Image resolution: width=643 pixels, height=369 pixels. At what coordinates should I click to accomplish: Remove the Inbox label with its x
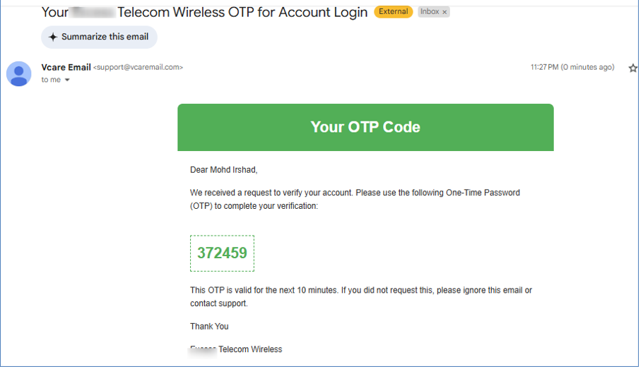pyautogui.click(x=444, y=12)
